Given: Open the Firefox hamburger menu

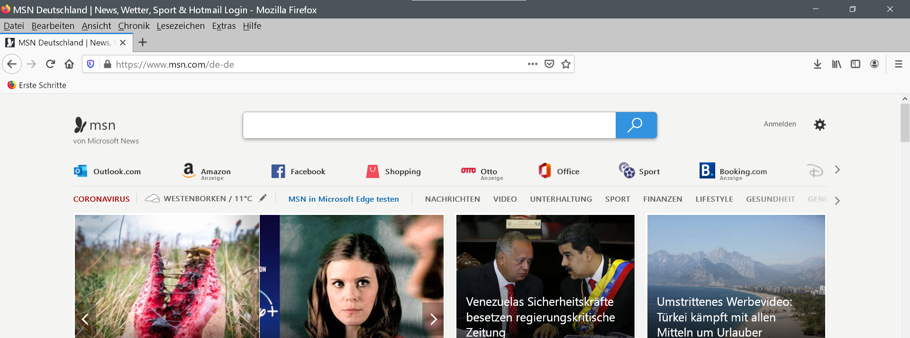Looking at the screenshot, I should 898,64.
